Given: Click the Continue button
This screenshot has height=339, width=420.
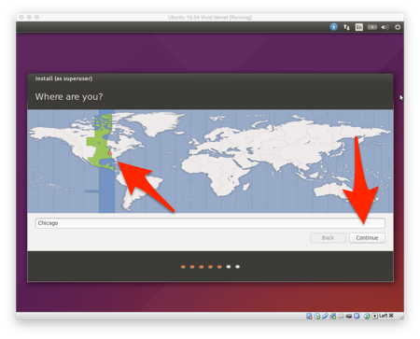Looking at the screenshot, I should point(367,238).
